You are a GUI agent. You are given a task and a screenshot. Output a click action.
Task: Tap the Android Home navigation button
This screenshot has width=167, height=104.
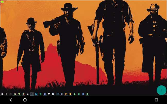[25, 100]
